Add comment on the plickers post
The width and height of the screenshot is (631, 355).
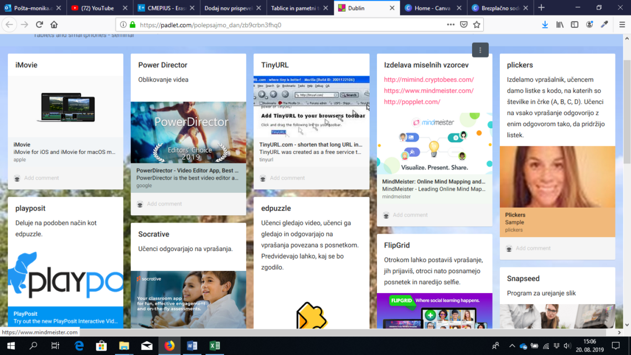pyautogui.click(x=533, y=248)
